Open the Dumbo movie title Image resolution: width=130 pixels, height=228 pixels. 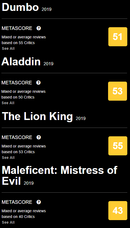point(20,7)
